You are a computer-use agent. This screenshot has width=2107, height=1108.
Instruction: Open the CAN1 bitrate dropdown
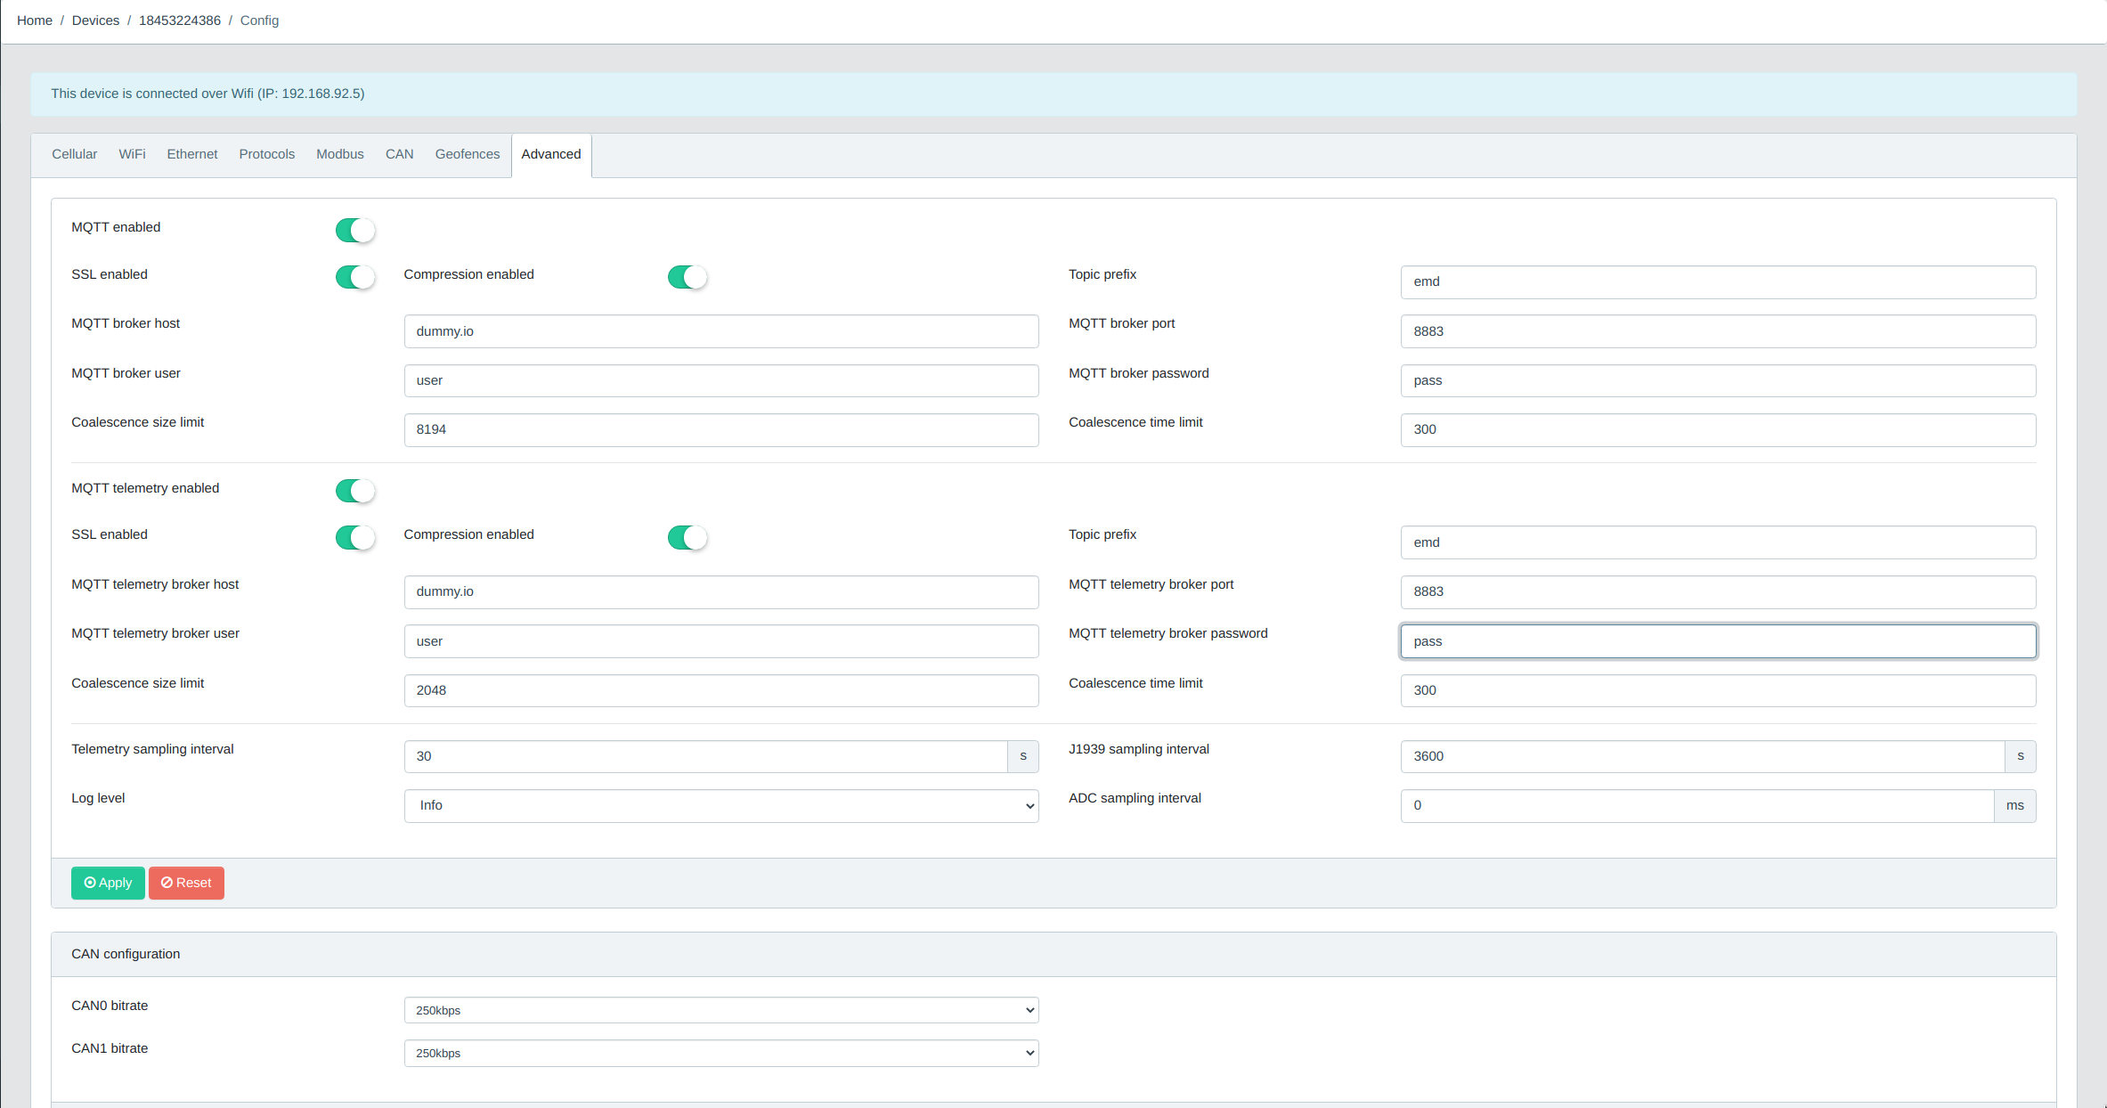[720, 1053]
